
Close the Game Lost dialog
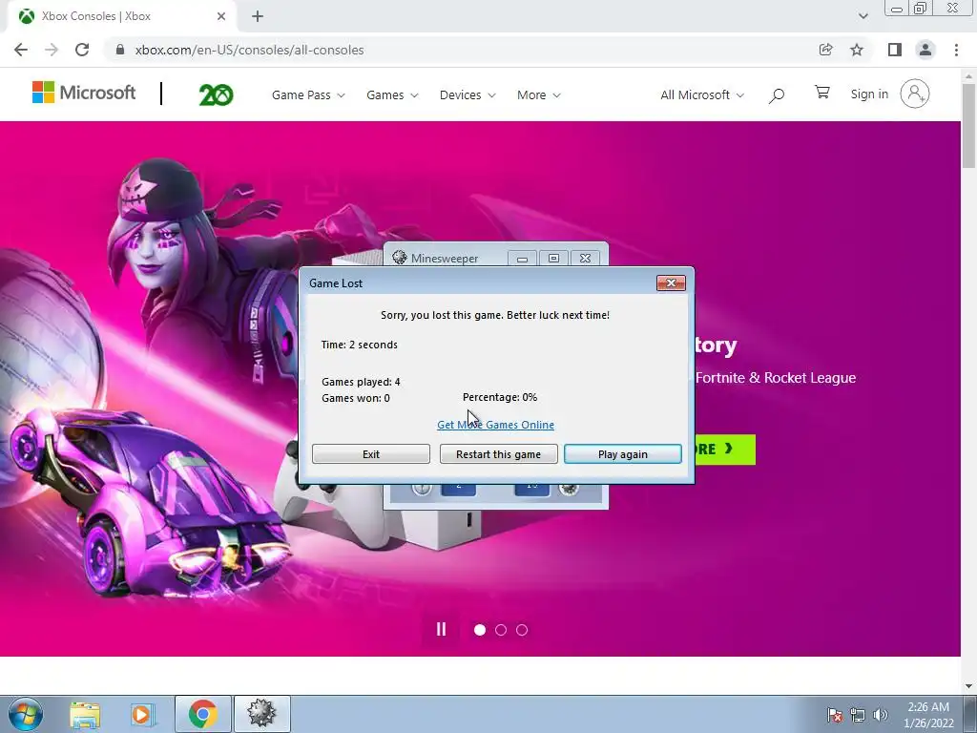coord(671,283)
